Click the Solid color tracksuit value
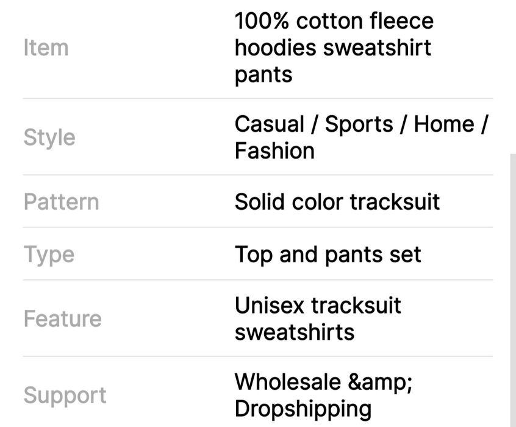Viewport: 516px width, 427px height. pyautogui.click(x=337, y=201)
